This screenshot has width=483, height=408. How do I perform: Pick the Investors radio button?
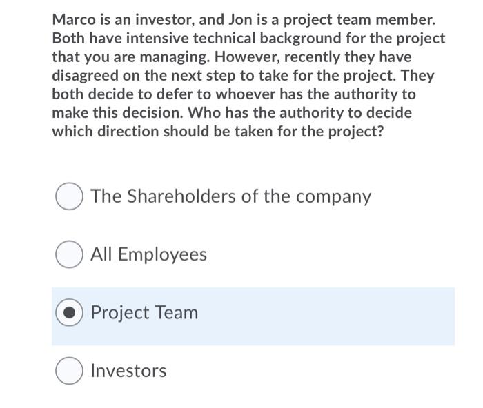[x=69, y=371]
